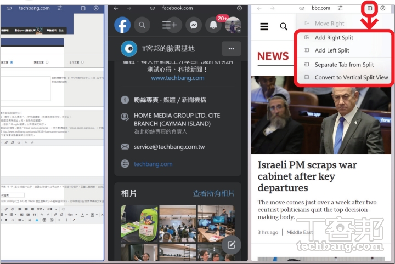Open BBC search magnifier icon
The width and height of the screenshot is (395, 264).
pyautogui.click(x=284, y=26)
